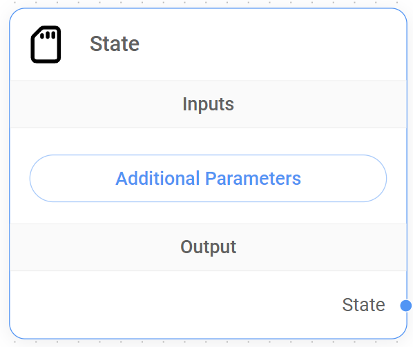Click the blue anchor at node's right edge
413x347 pixels.
(406, 306)
